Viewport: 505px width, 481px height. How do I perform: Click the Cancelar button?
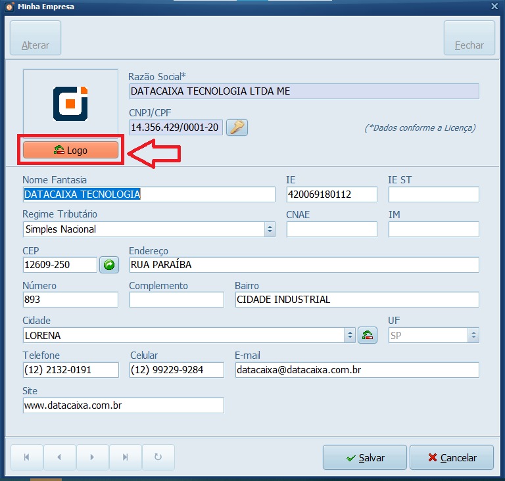[452, 457]
